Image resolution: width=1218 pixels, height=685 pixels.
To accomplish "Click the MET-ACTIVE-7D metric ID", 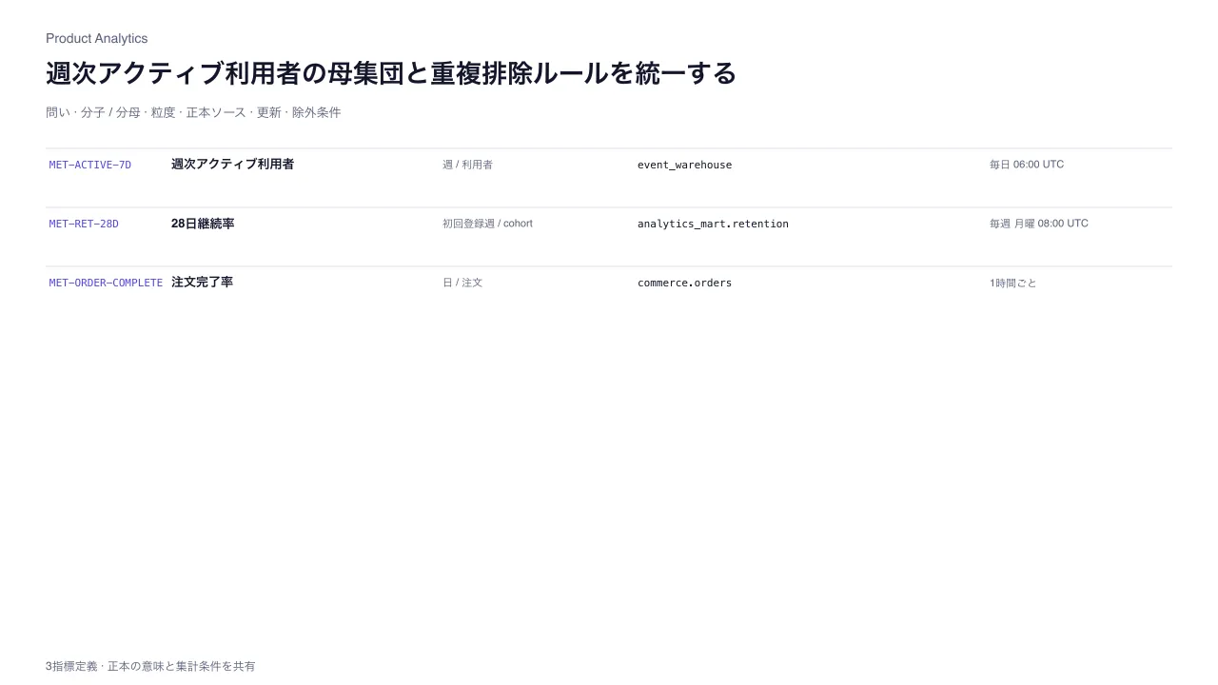I will (x=90, y=165).
